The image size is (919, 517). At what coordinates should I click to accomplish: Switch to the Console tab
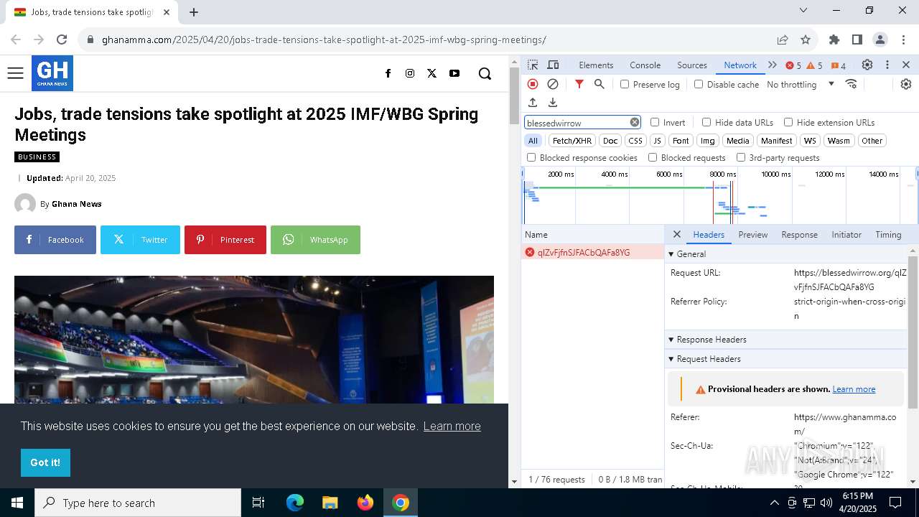point(645,65)
